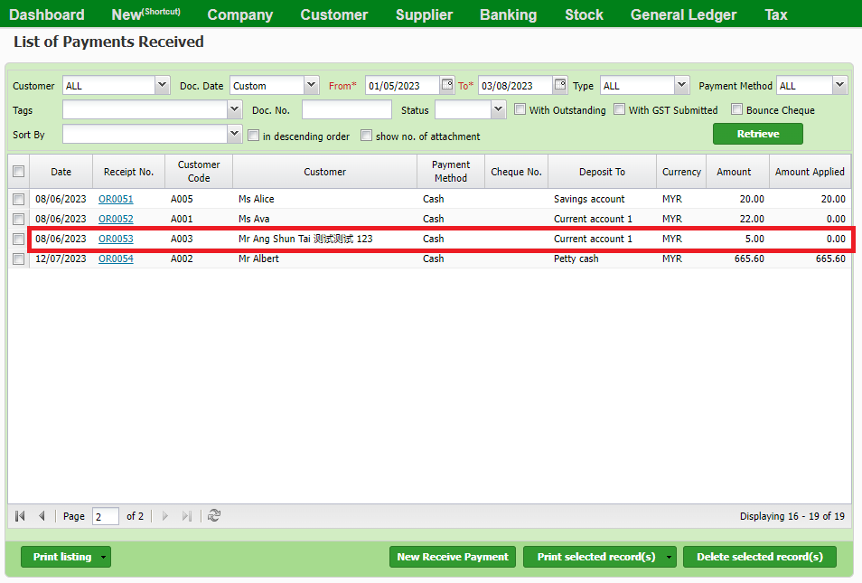Open the Banking menu
Image resolution: width=862 pixels, height=583 pixels.
(508, 14)
